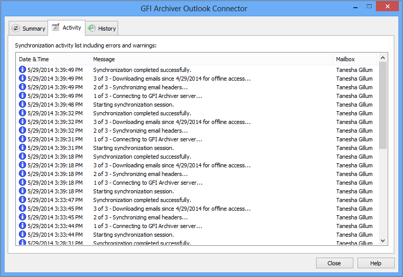Viewport: 403px width, 277px height.
Task: Click info icon for 3:33:45 PM 3 of 3 row
Action: 23,208
